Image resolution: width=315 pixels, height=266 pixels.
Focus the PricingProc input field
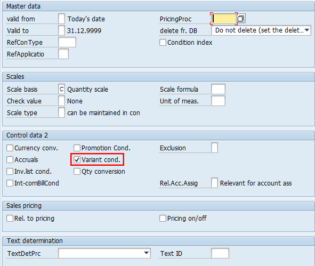(224, 19)
